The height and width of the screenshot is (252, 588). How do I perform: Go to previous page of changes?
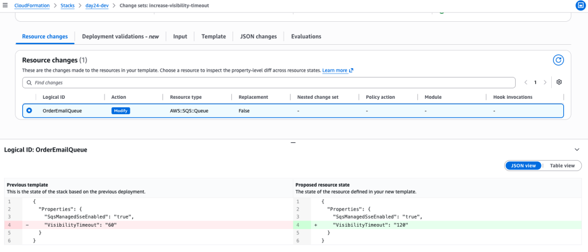tap(526, 82)
